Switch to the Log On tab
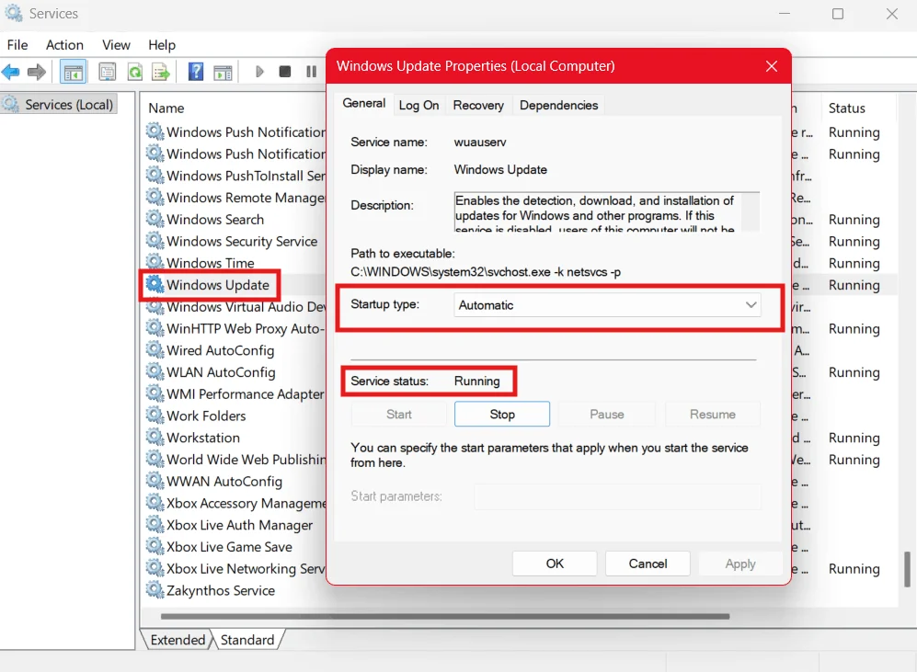The height and width of the screenshot is (672, 917). (x=418, y=105)
